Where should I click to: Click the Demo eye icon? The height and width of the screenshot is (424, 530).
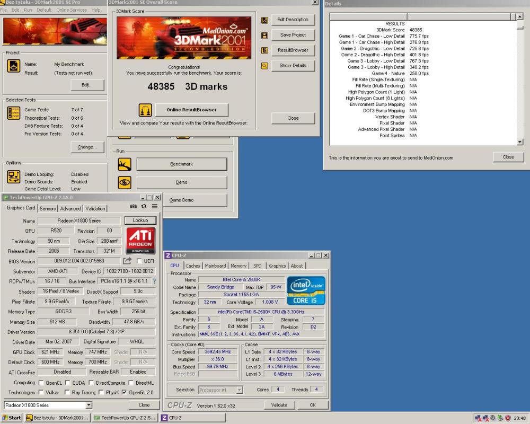125,182
